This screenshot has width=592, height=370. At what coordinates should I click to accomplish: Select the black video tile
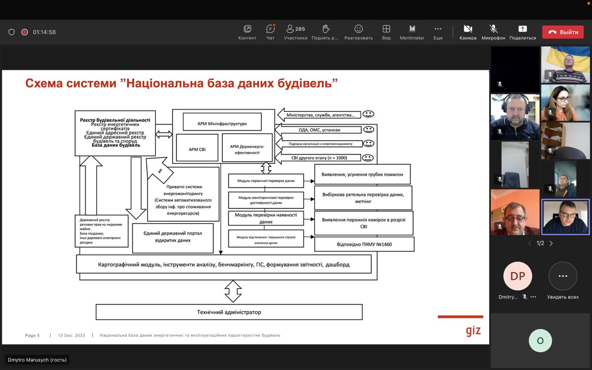pos(515,69)
